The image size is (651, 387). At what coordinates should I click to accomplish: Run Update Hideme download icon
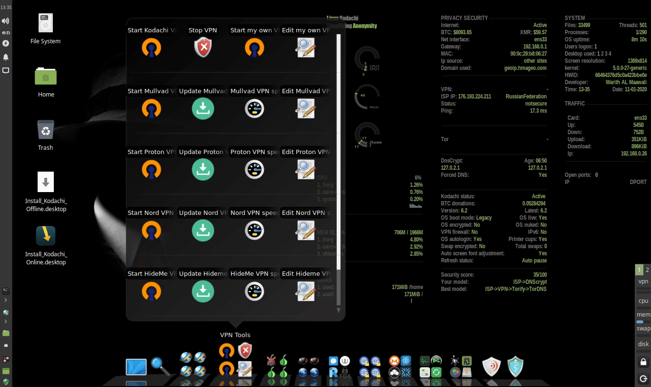pyautogui.click(x=203, y=291)
